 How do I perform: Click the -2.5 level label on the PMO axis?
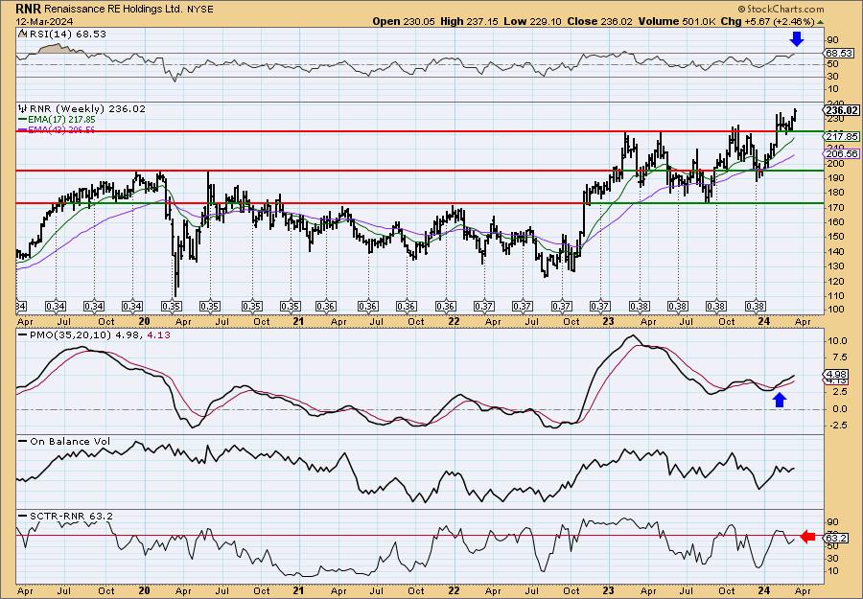(836, 426)
